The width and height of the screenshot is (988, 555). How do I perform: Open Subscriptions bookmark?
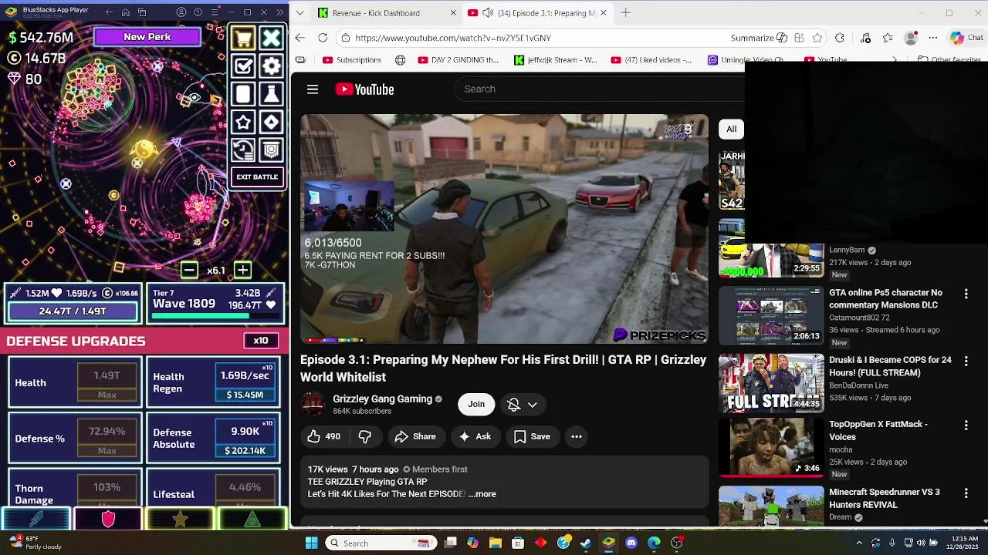tap(352, 59)
